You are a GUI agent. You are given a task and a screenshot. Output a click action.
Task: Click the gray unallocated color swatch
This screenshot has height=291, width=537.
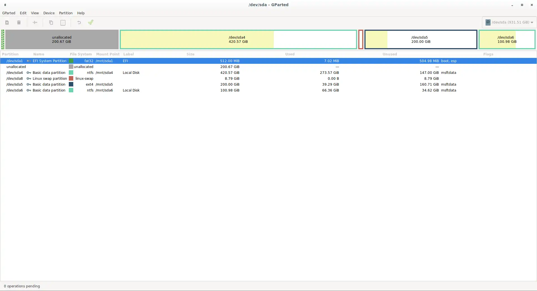(71, 67)
